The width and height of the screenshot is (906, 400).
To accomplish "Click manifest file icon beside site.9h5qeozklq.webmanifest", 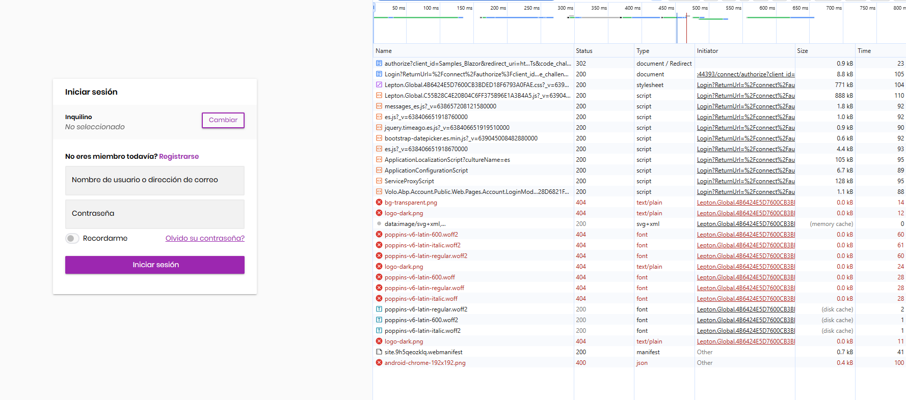I will (379, 352).
